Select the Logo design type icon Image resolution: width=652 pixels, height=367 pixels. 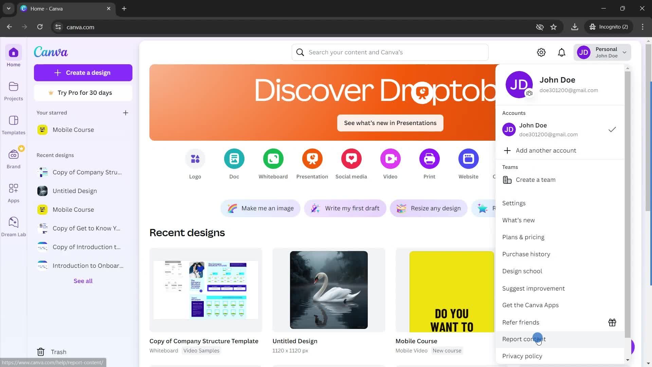195,159
